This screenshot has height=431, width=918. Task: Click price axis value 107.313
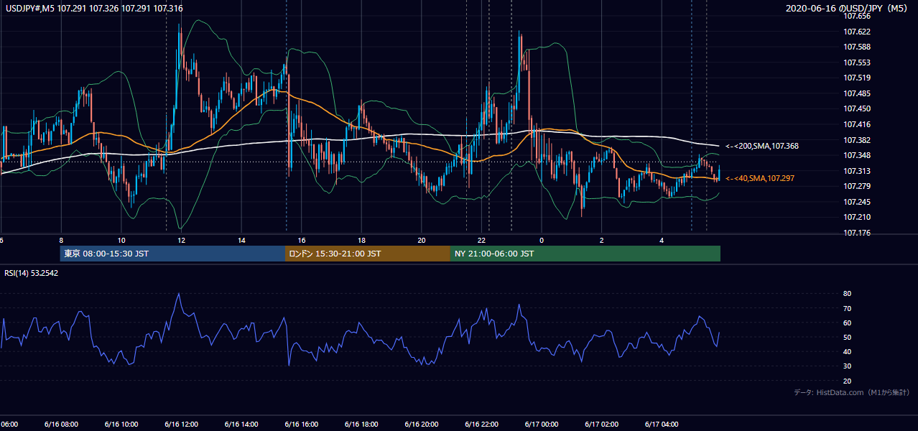(856, 171)
